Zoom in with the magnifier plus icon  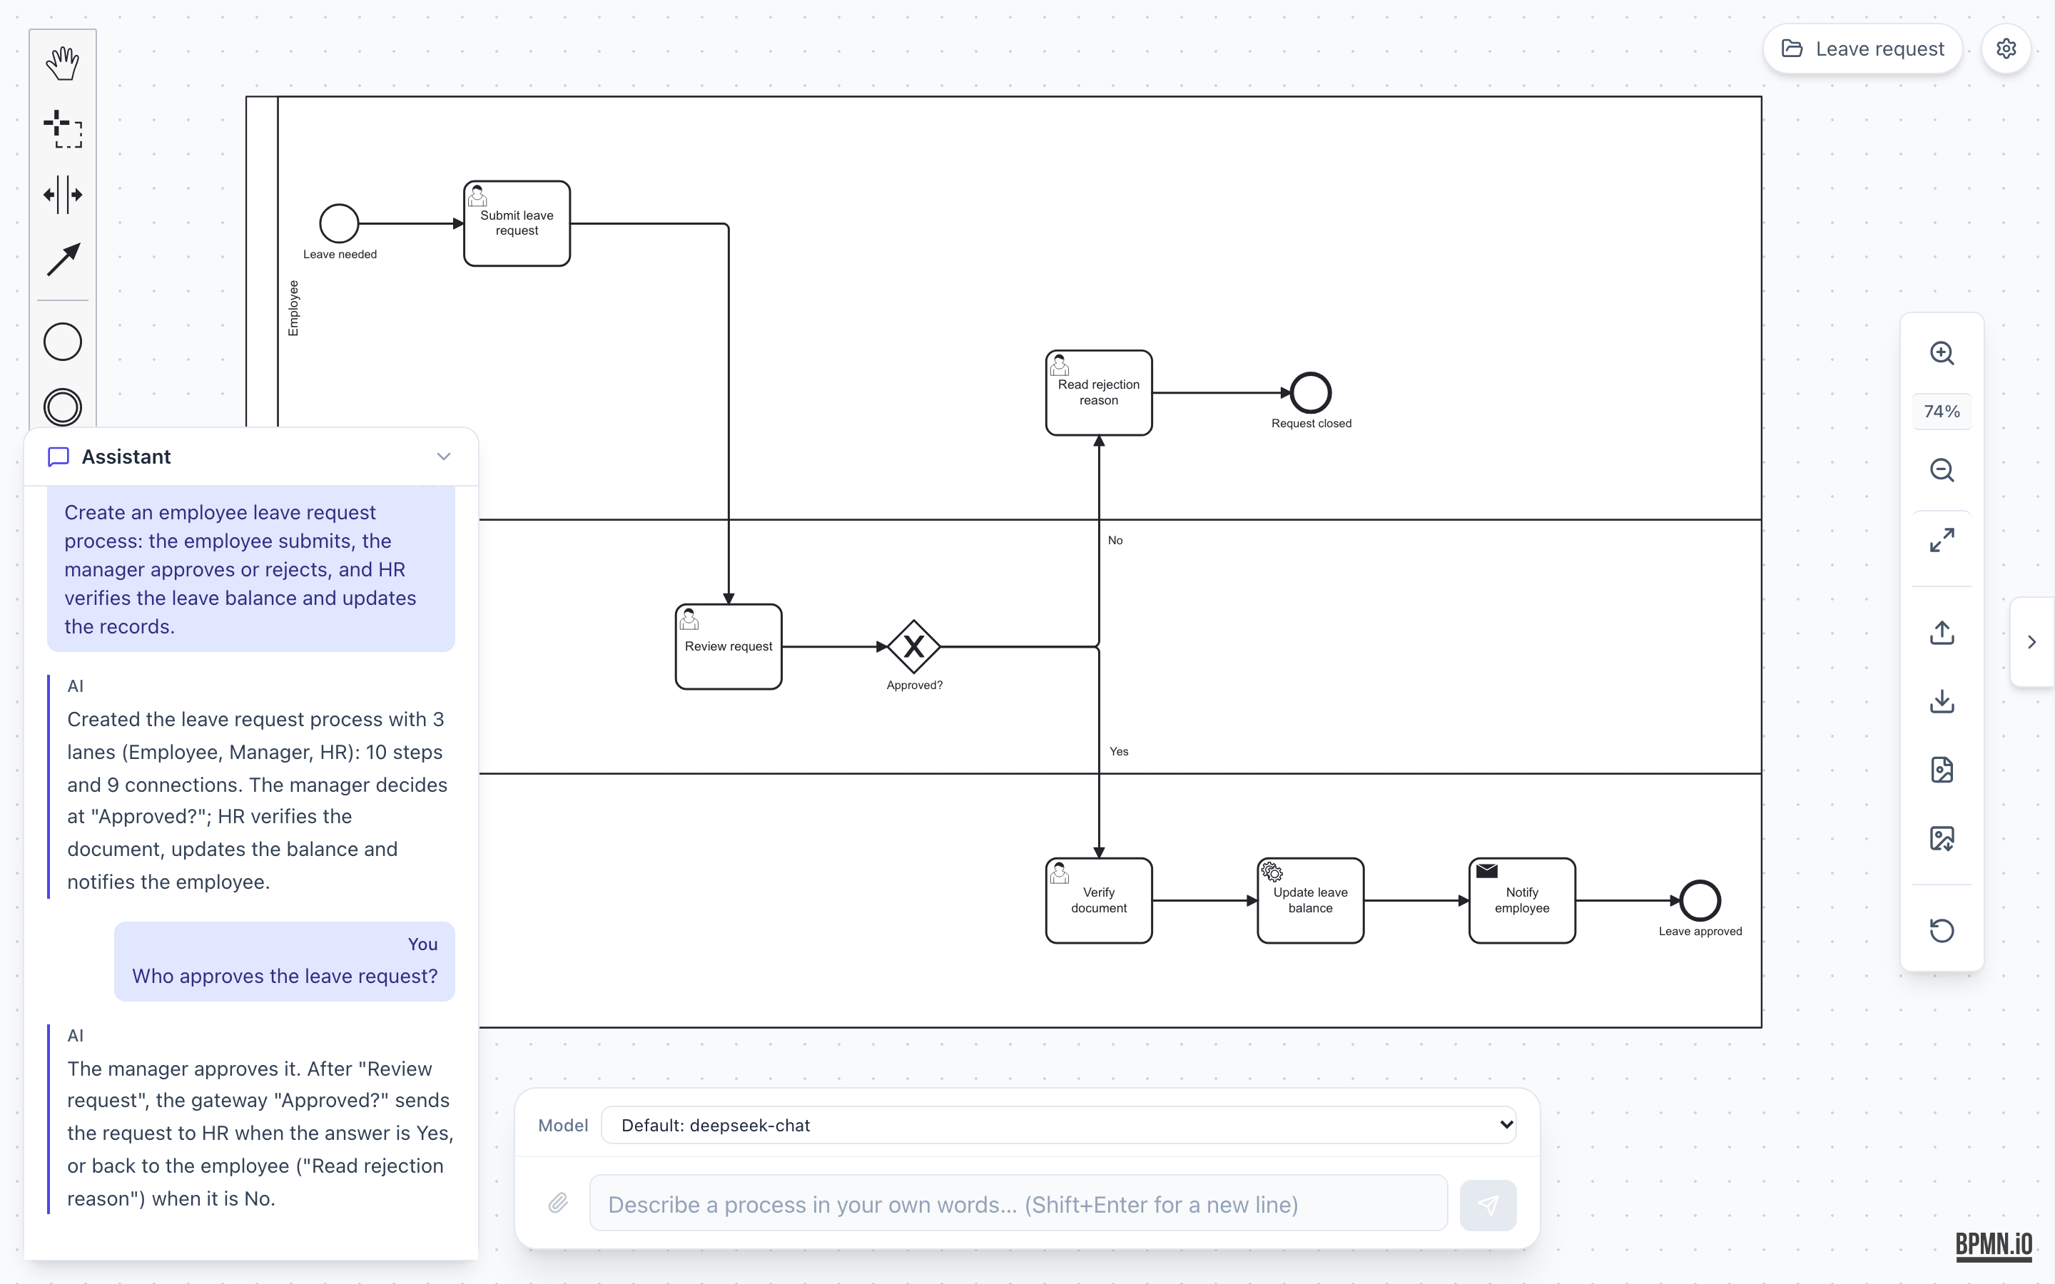point(1942,353)
